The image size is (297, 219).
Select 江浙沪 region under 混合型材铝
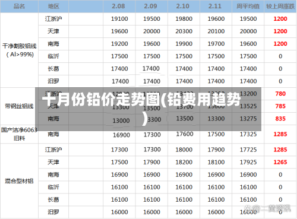click(53, 150)
